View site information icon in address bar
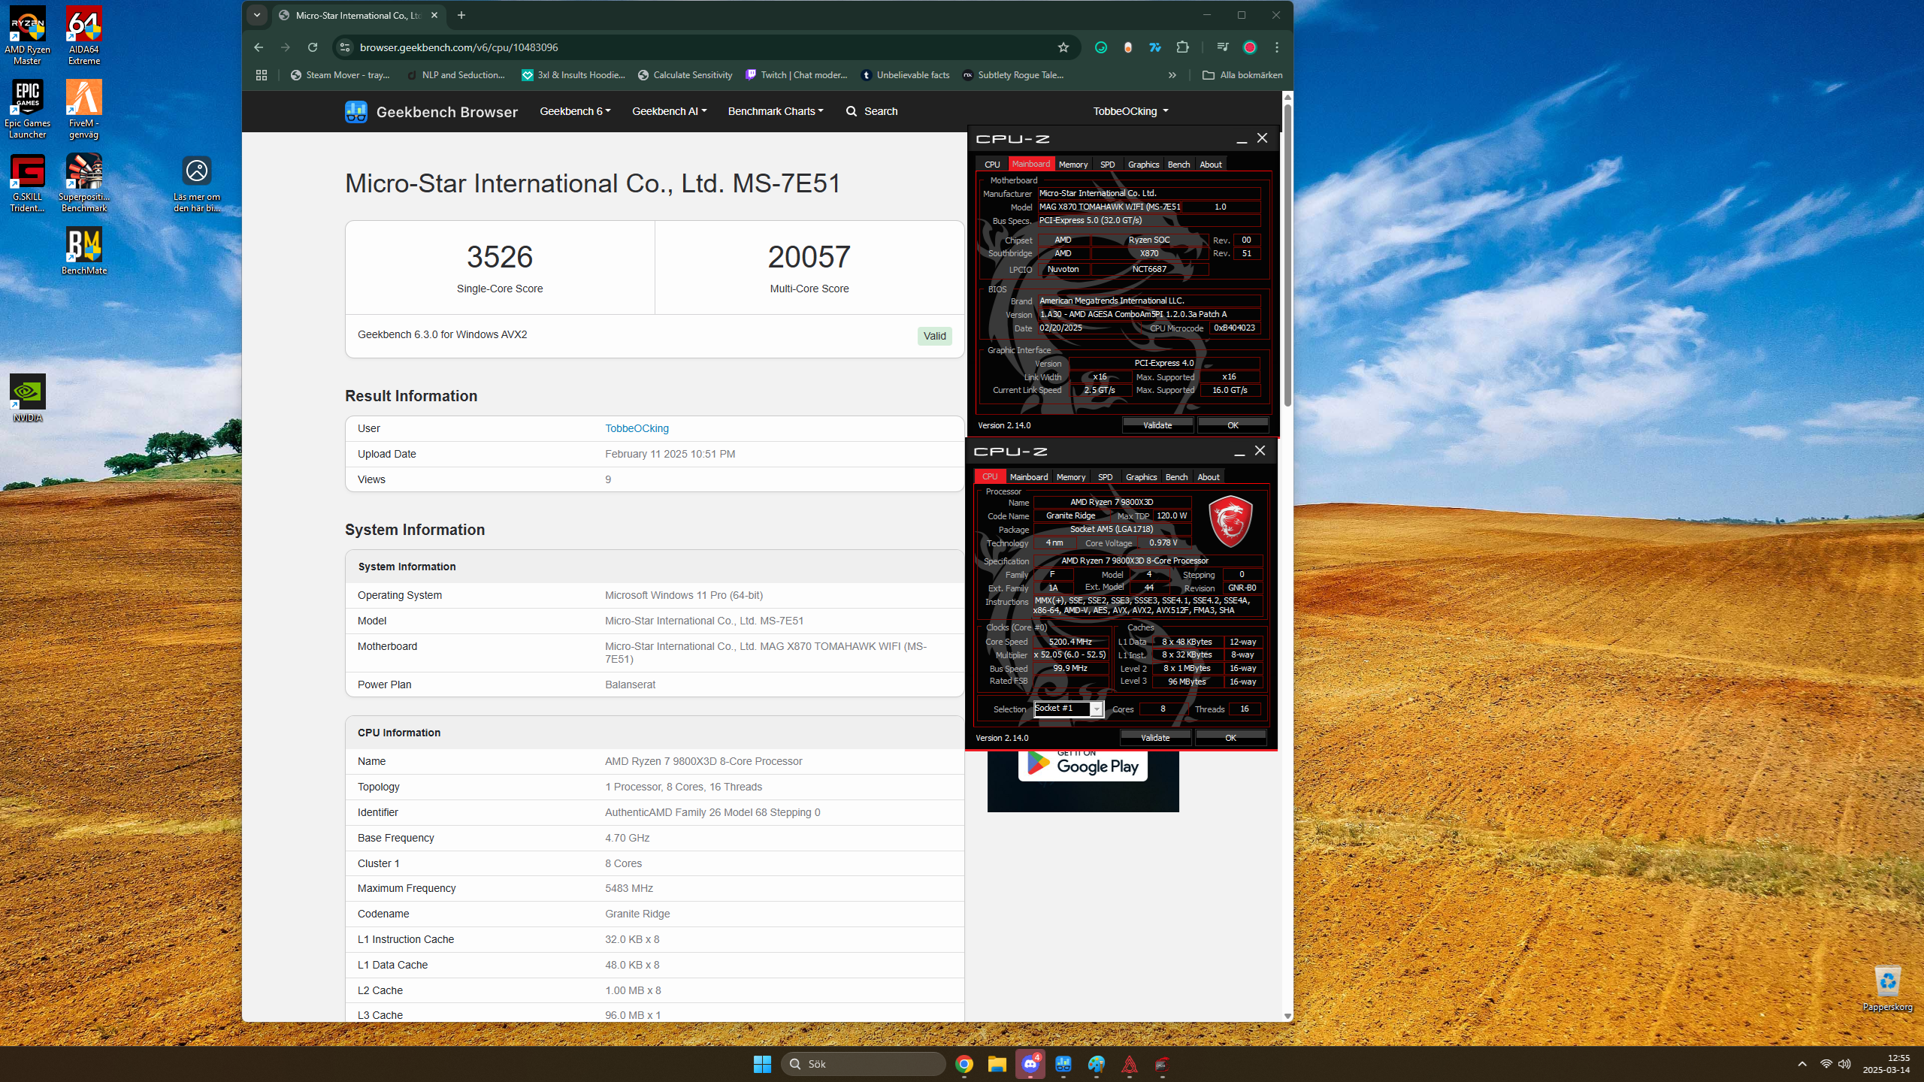Viewport: 1924px width, 1082px height. click(x=344, y=47)
